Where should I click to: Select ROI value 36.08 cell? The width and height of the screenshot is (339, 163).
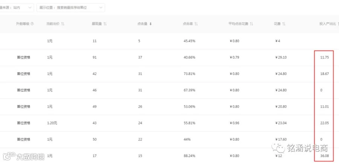325,155
